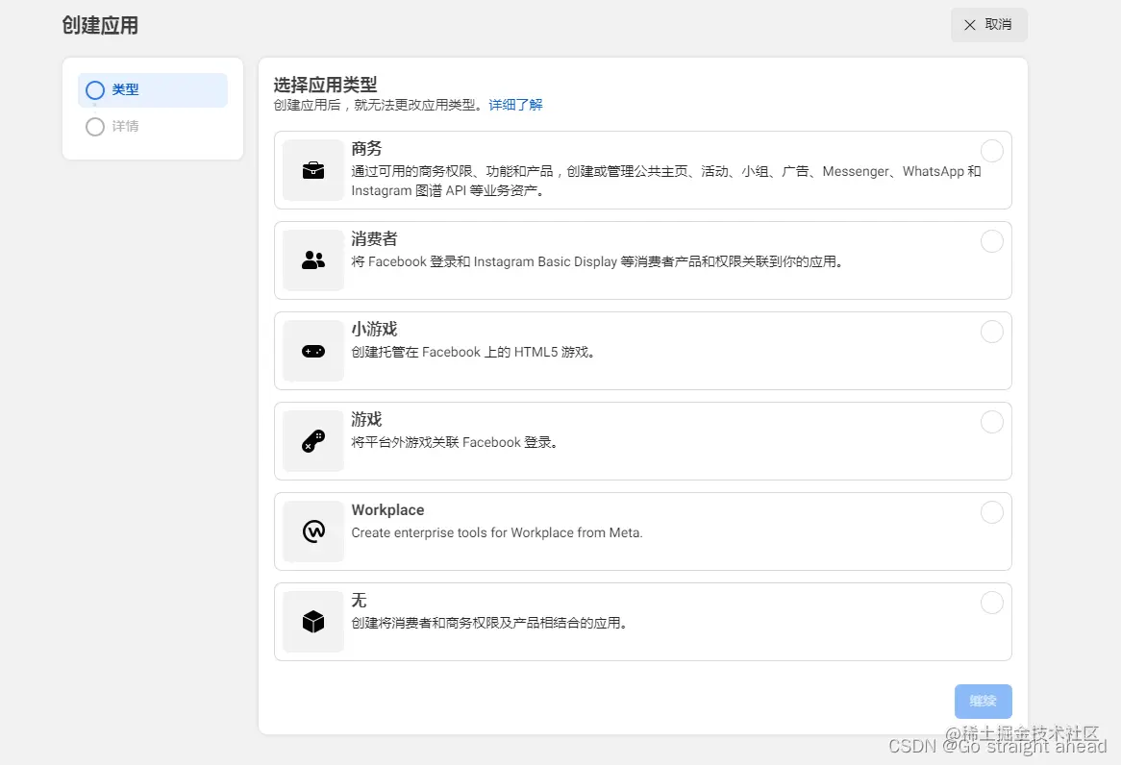
Task: Click the 取消 button label
Action: (998, 24)
